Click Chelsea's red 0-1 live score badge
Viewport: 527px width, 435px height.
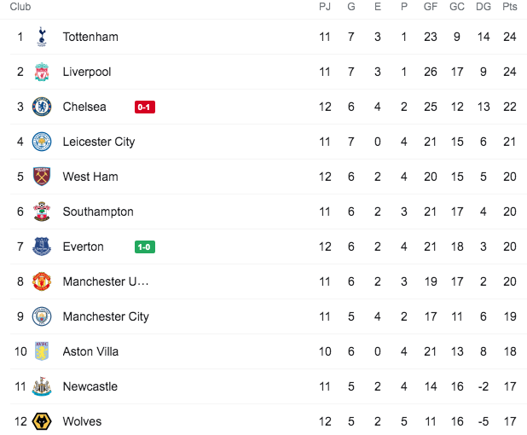[145, 107]
